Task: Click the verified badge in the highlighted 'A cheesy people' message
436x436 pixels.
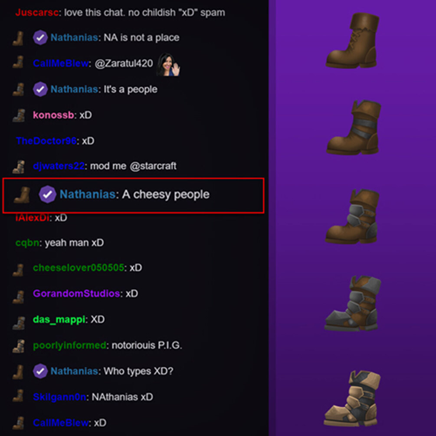Action: tap(47, 194)
